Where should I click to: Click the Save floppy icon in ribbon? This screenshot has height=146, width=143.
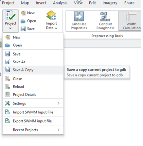pyautogui.click(x=23, y=29)
